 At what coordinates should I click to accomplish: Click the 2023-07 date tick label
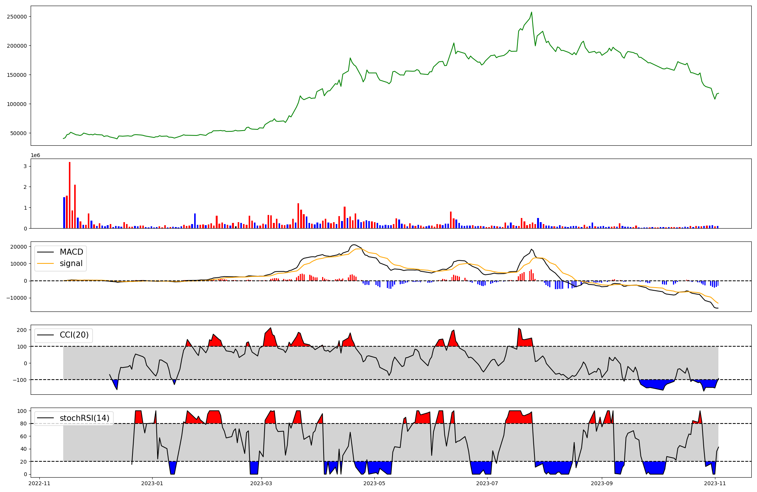click(x=487, y=483)
